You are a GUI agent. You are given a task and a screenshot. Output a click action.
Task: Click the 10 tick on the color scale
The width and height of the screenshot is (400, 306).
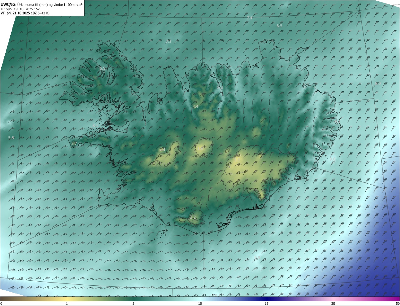click(x=200, y=303)
